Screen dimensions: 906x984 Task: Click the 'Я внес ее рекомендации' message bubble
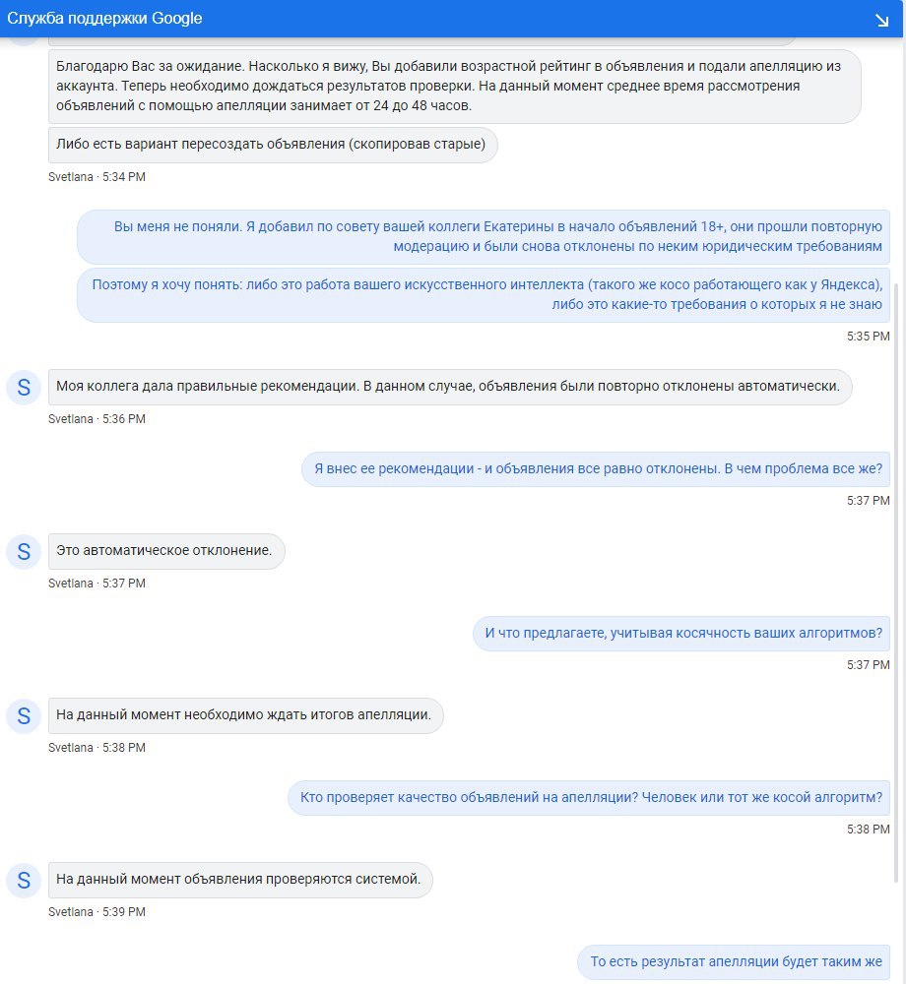pos(596,468)
